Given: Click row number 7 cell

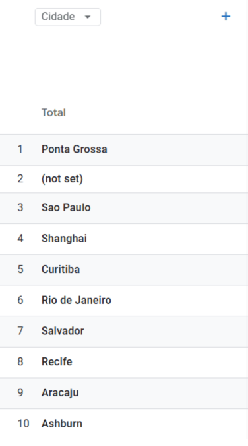Looking at the screenshot, I should (x=20, y=331).
